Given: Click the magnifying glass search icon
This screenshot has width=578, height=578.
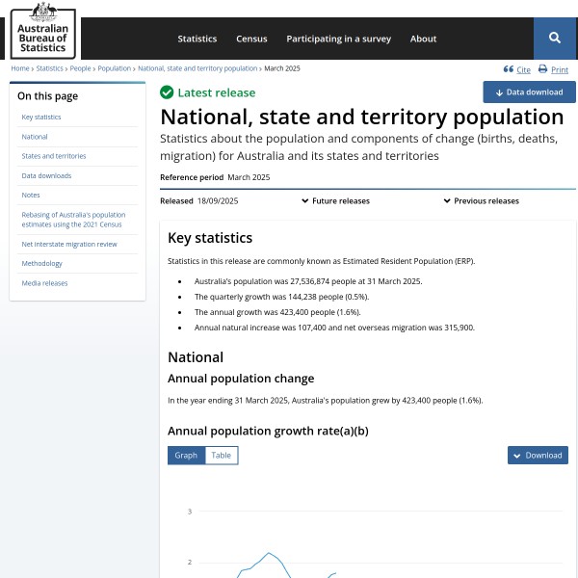Looking at the screenshot, I should tap(555, 38).
